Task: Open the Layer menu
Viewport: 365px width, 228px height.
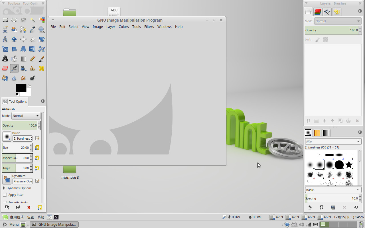Action: tap(111, 27)
